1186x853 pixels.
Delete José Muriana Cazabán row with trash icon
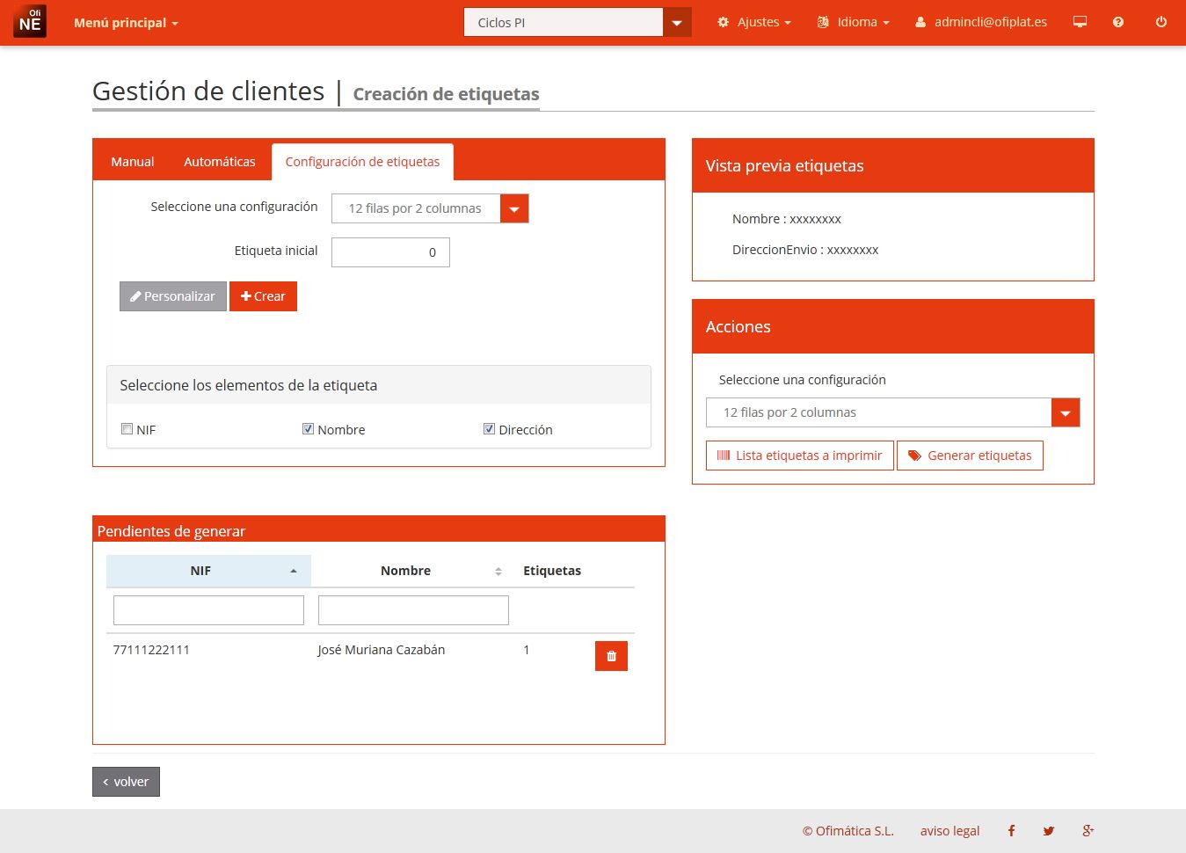611,656
